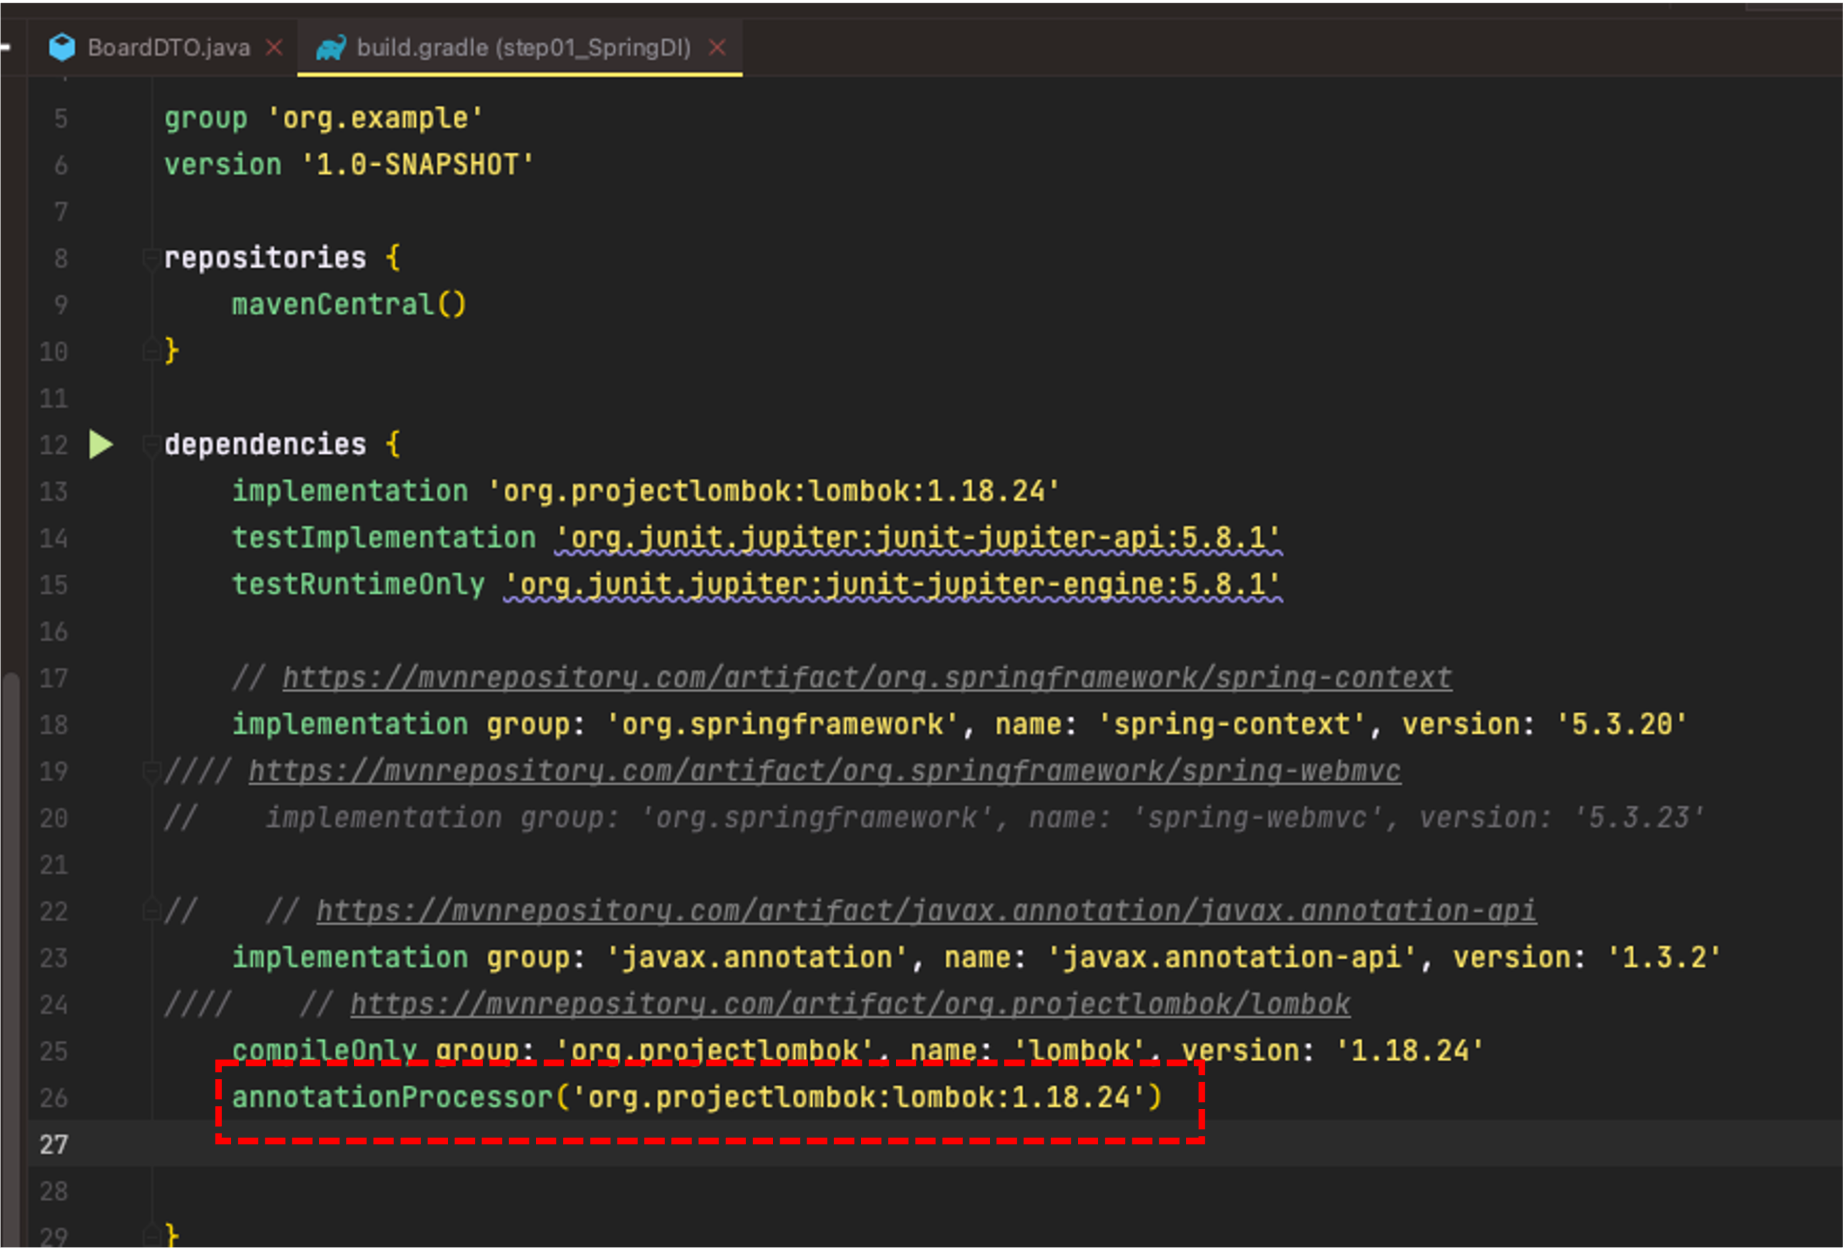Click the Gradle elephant icon on tab
1845x1249 pixels.
click(330, 48)
